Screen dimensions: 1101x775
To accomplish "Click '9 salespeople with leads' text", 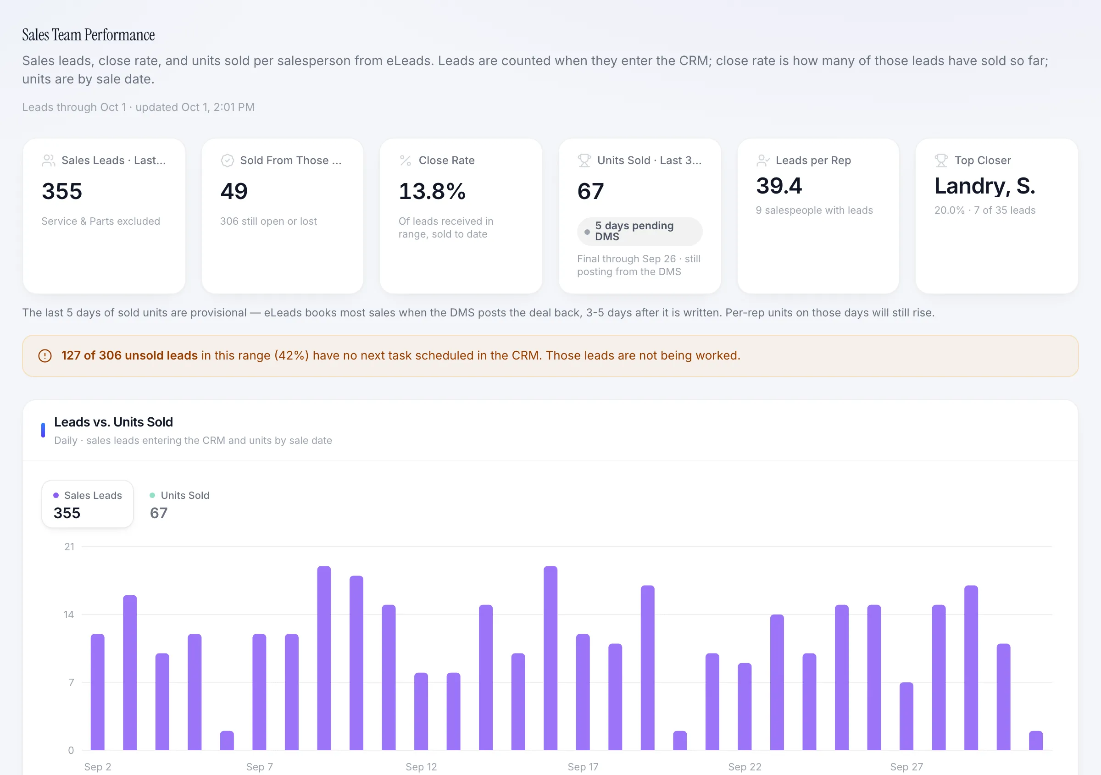I will click(814, 210).
